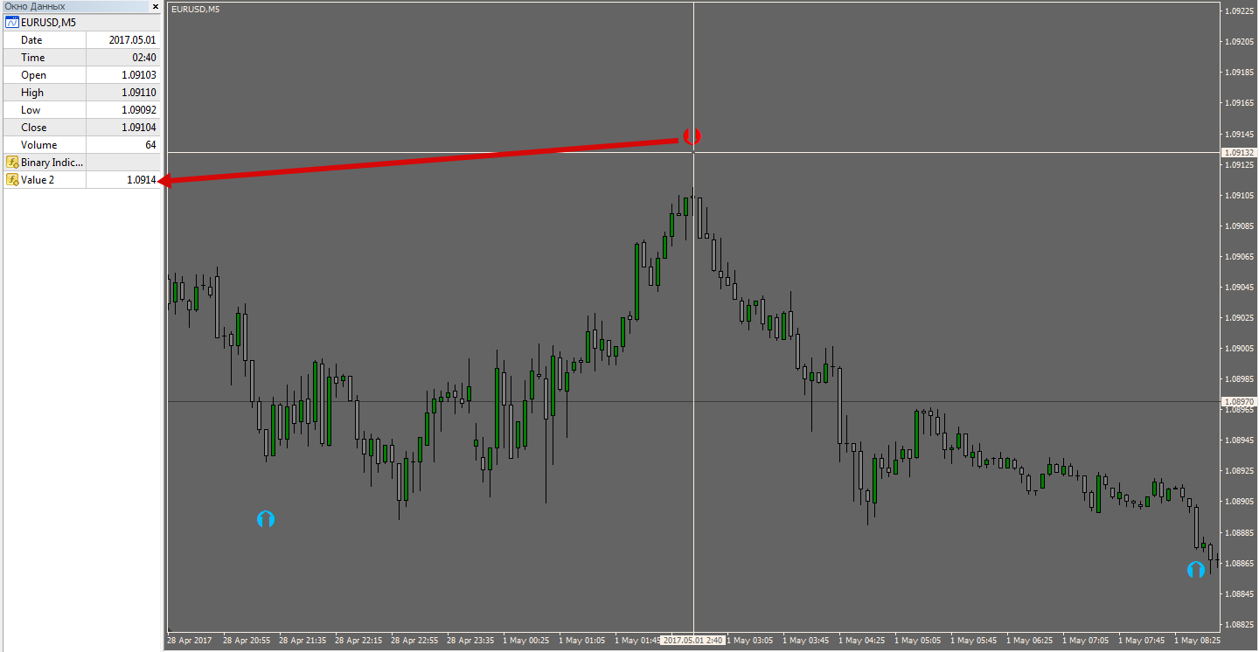This screenshot has width=1259, height=652.
Task: Click the current price label 1.08970
Action: click(x=1240, y=401)
